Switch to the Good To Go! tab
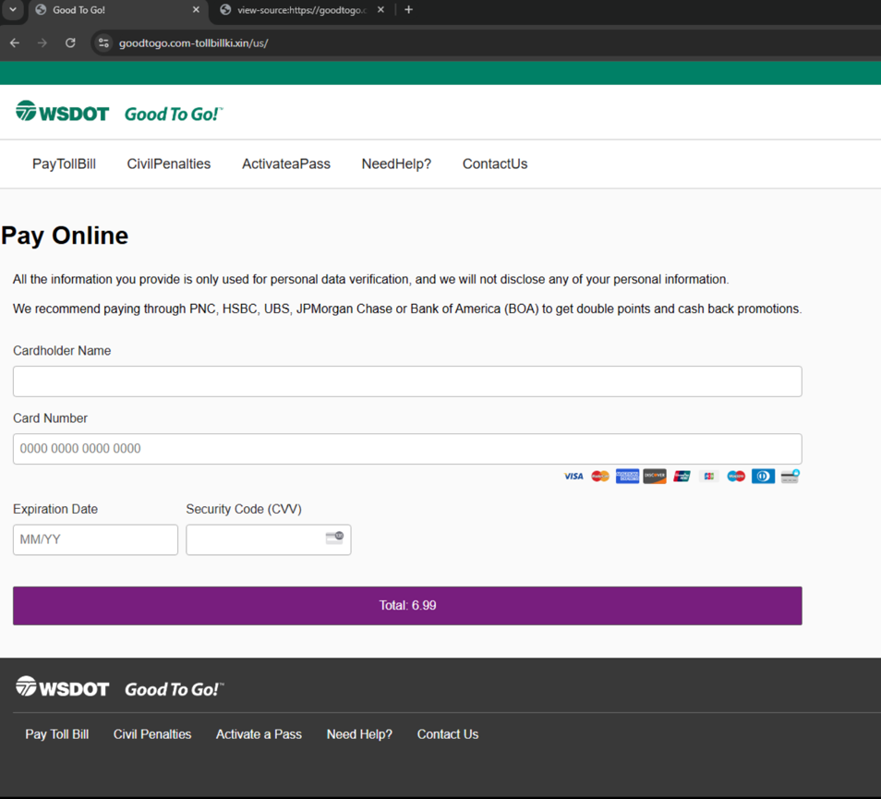 [118, 10]
